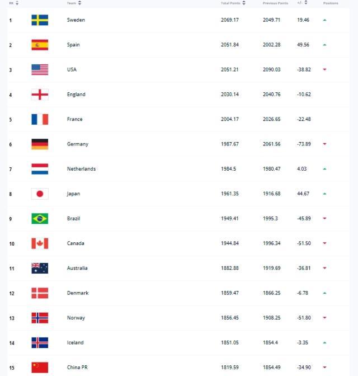
Task: Click the USA flag icon
Action: 40,69
